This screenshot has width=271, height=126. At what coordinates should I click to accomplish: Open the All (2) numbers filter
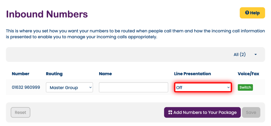click(240, 55)
